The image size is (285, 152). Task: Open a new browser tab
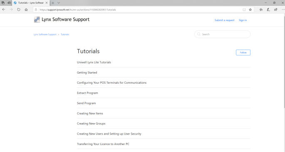click(x=53, y=3)
